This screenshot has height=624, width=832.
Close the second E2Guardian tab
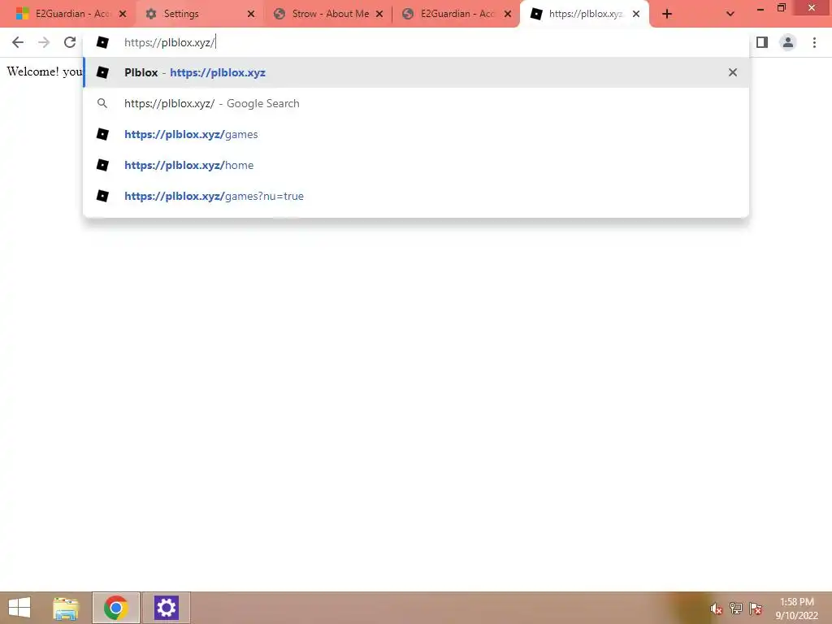coord(508,15)
